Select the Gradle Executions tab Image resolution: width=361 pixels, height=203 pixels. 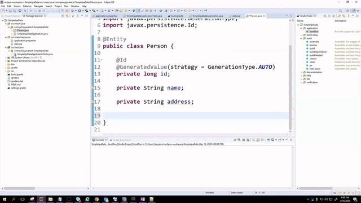122,140
